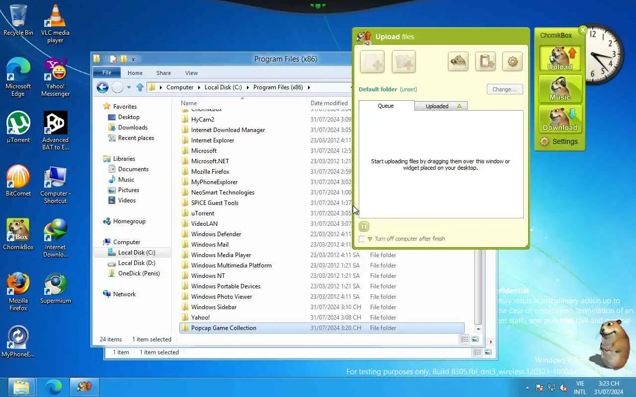Select Downloads under Favorites

coord(133,128)
